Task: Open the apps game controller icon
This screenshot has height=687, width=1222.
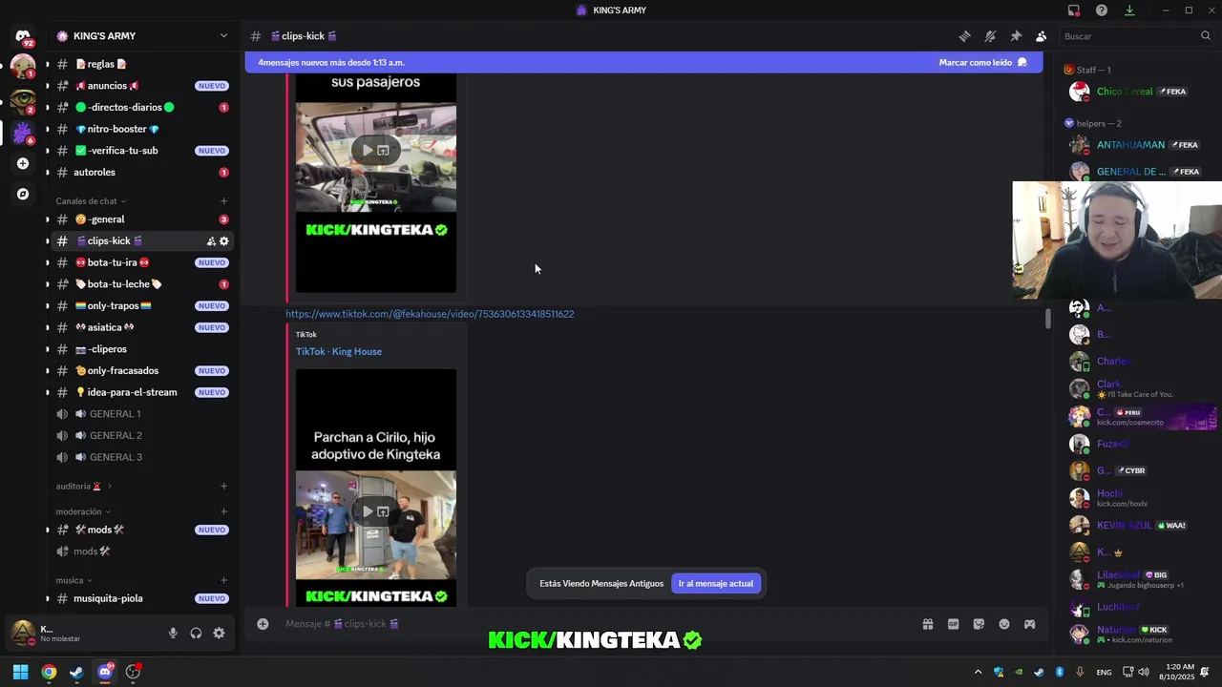Action: tap(1030, 624)
